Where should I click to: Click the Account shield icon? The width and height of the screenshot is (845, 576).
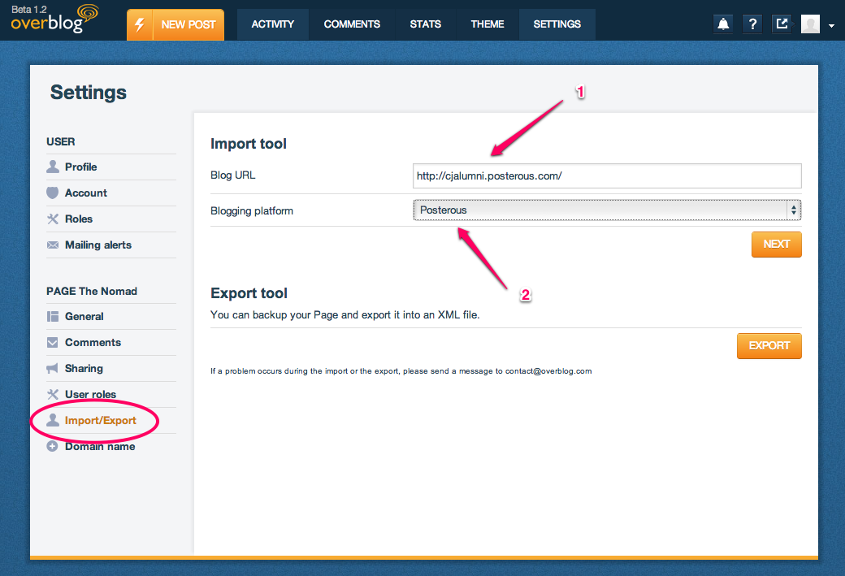pyautogui.click(x=52, y=193)
